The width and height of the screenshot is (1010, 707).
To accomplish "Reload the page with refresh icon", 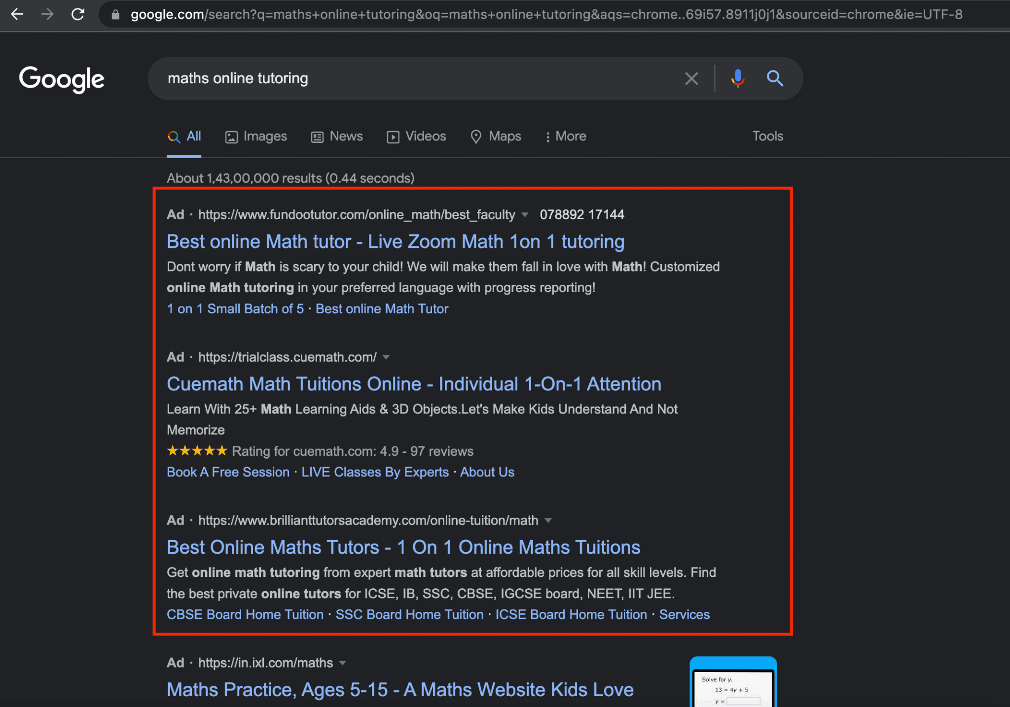I will click(x=78, y=14).
